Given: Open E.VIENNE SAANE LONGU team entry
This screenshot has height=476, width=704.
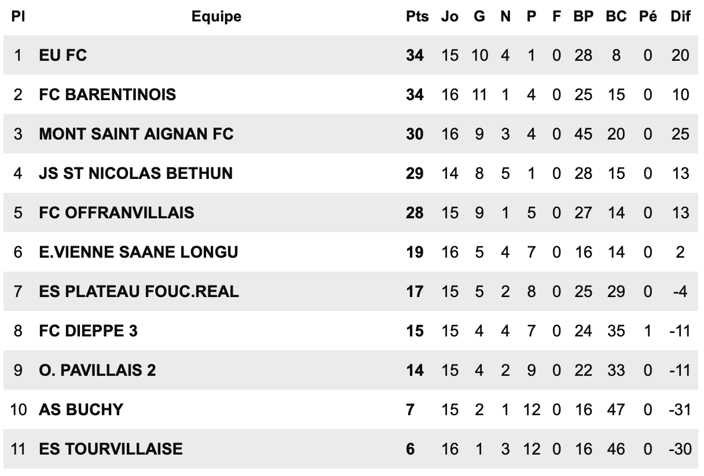Looking at the screenshot, I should click(138, 252).
